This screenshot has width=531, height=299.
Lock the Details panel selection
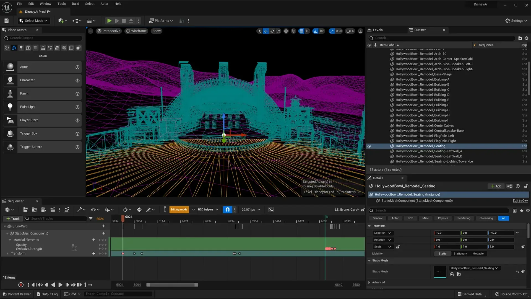pos(526,186)
